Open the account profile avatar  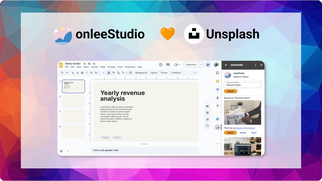point(216,65)
